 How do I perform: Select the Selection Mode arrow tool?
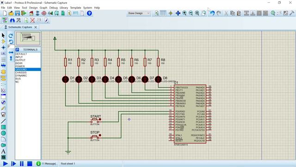[3, 35]
